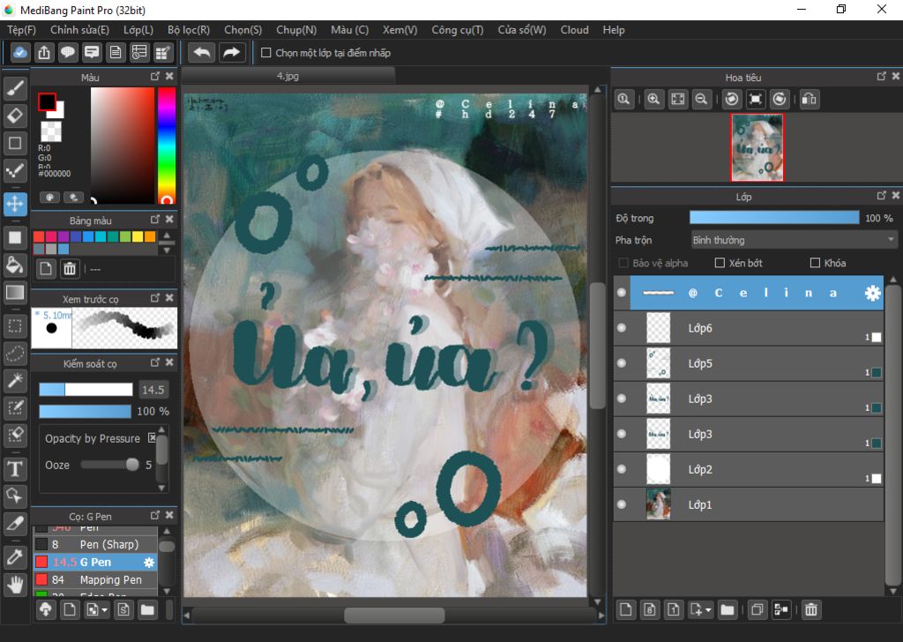This screenshot has height=642, width=903.
Task: Fit canvas to window in Navigator
Action: pos(678,99)
